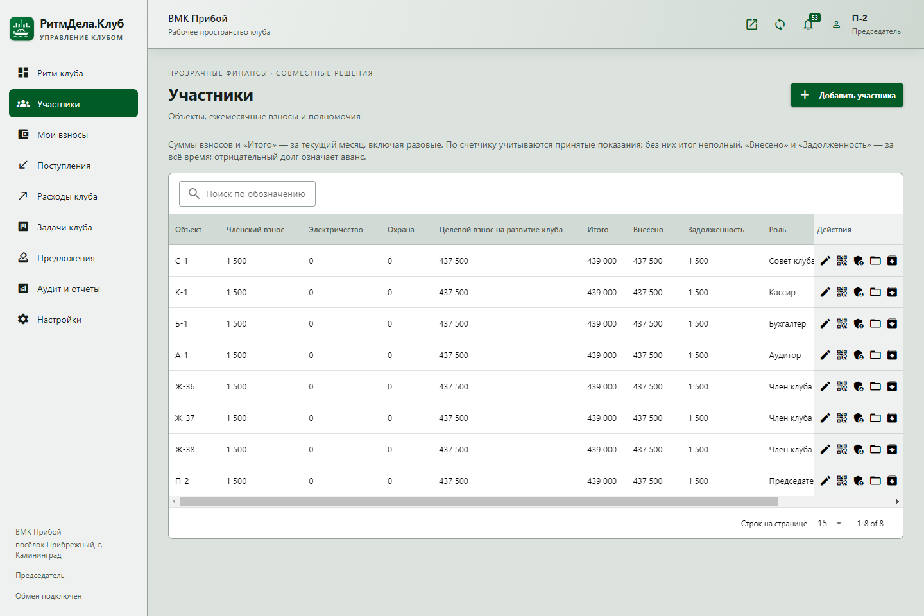
Task: Go to Ритм клуба in sidebar
Action: pos(73,73)
